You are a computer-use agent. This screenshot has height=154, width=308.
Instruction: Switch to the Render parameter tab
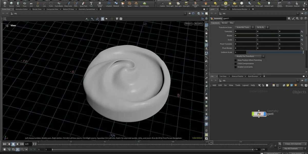tap(224, 23)
